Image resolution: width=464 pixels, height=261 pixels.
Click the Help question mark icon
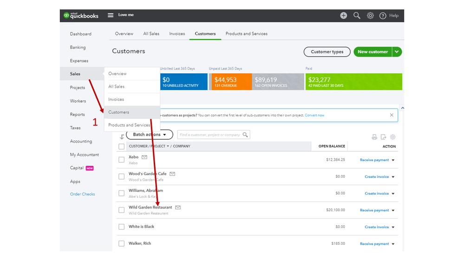pos(383,16)
